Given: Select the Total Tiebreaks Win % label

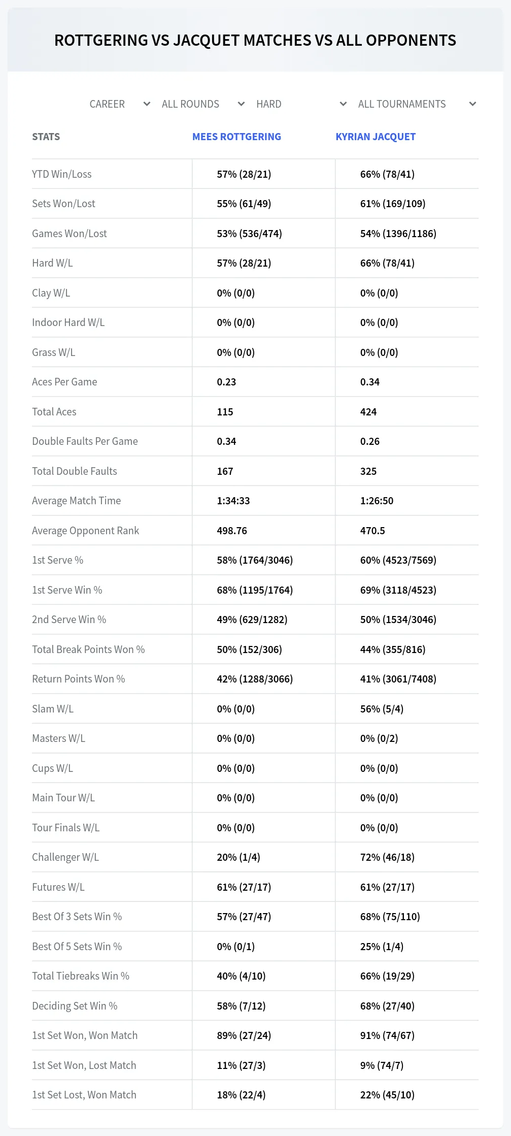Looking at the screenshot, I should (81, 976).
